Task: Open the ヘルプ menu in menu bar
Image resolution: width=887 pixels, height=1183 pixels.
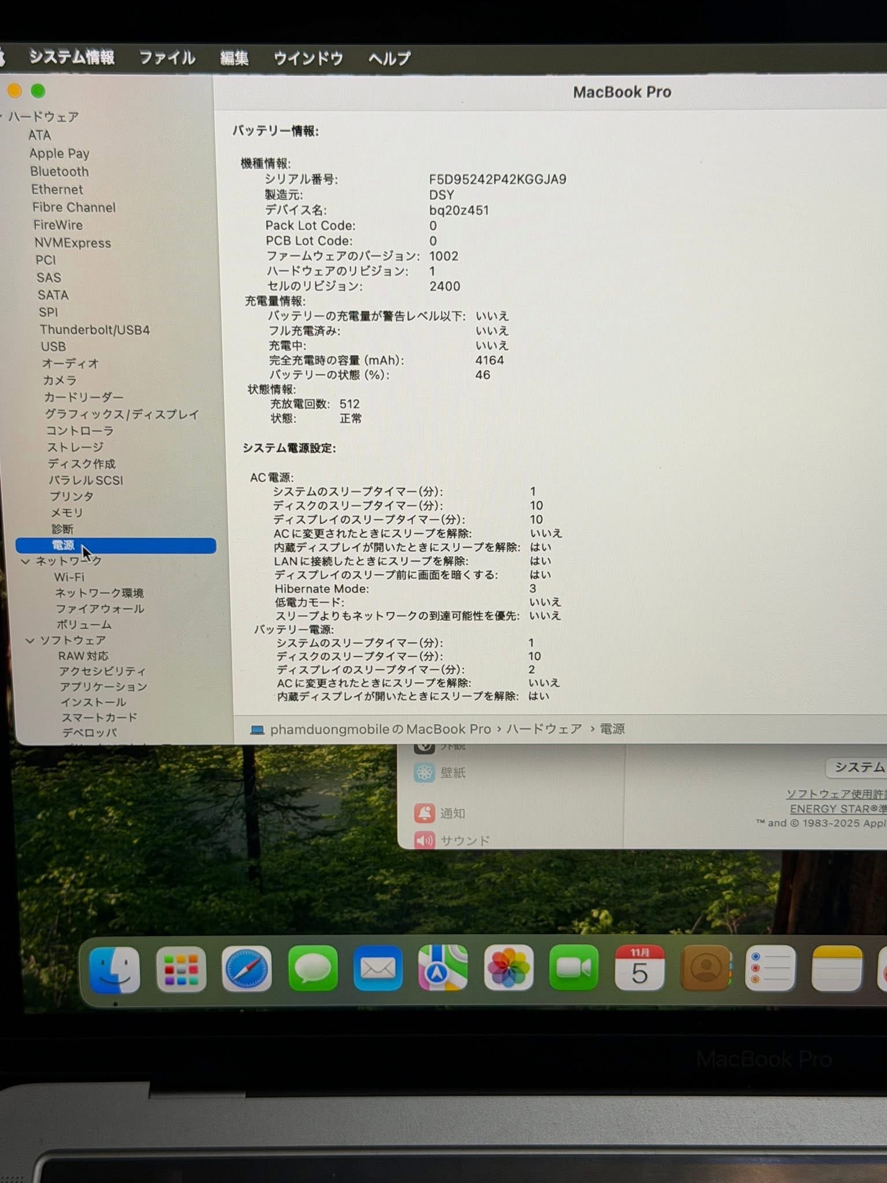Action: pos(389,58)
